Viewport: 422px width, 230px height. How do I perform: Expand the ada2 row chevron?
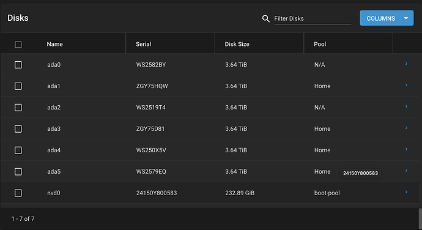[x=406, y=106]
